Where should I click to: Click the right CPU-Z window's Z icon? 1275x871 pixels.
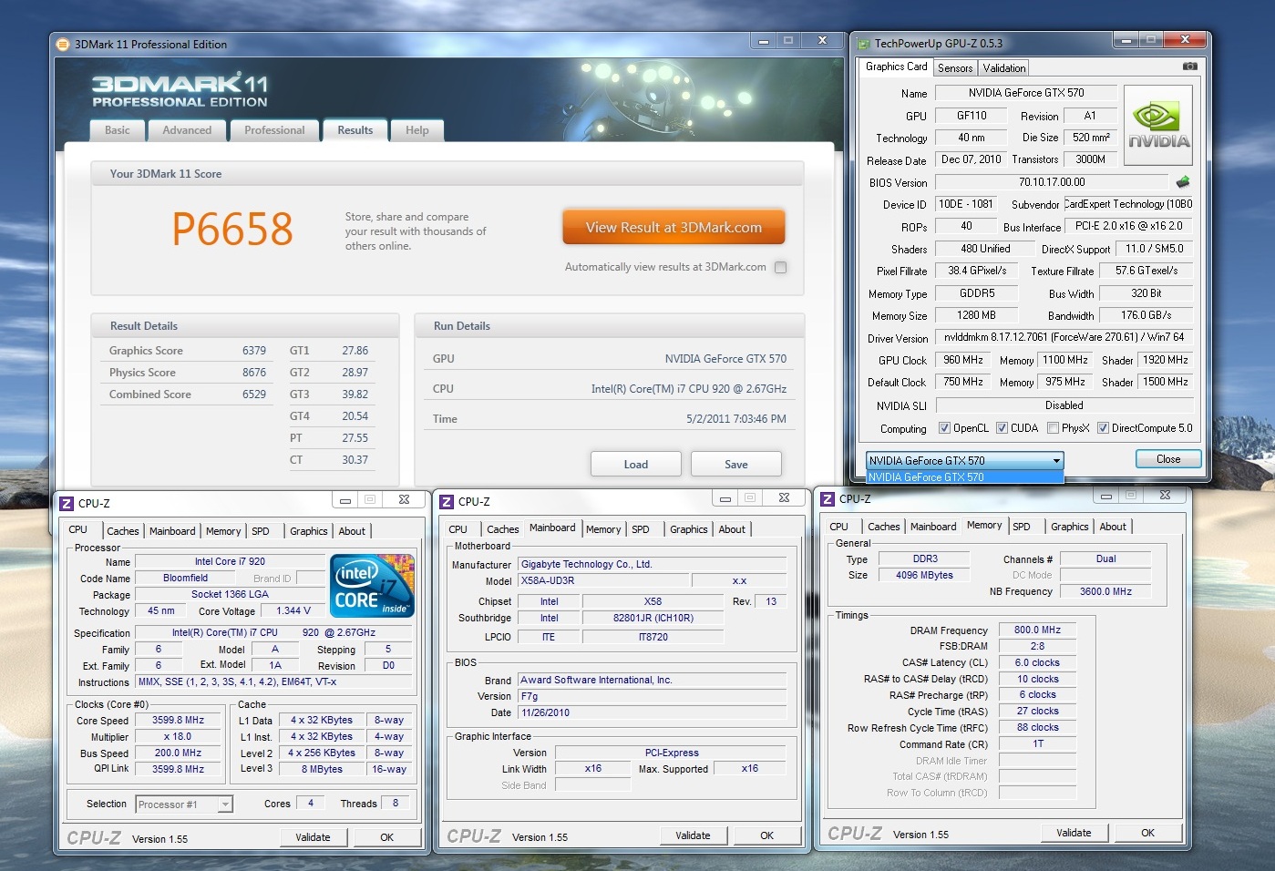[x=828, y=498]
